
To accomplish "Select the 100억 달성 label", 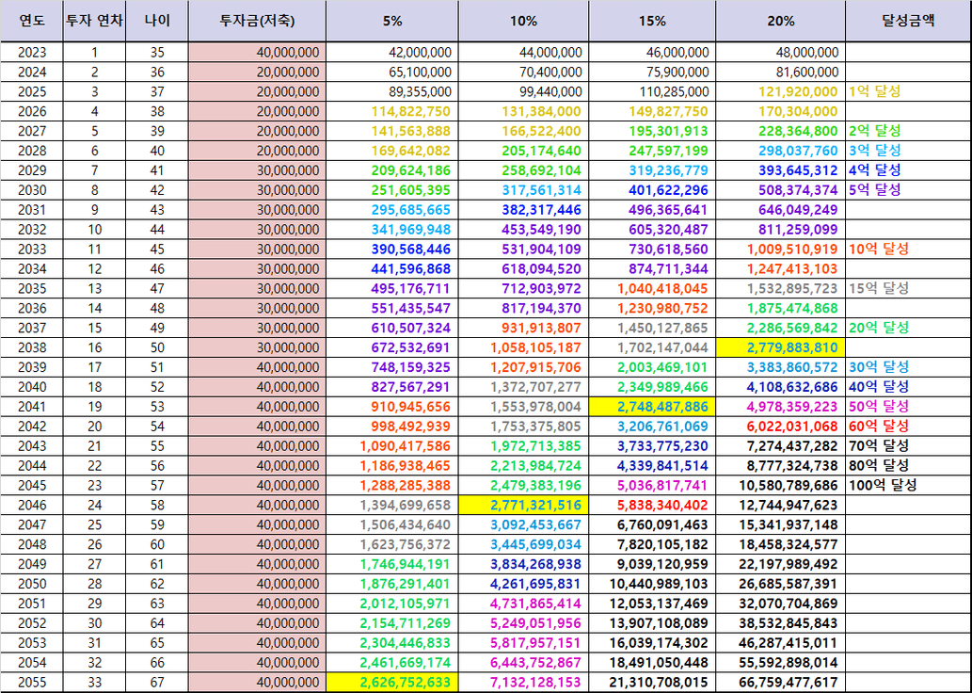I will (x=882, y=485).
